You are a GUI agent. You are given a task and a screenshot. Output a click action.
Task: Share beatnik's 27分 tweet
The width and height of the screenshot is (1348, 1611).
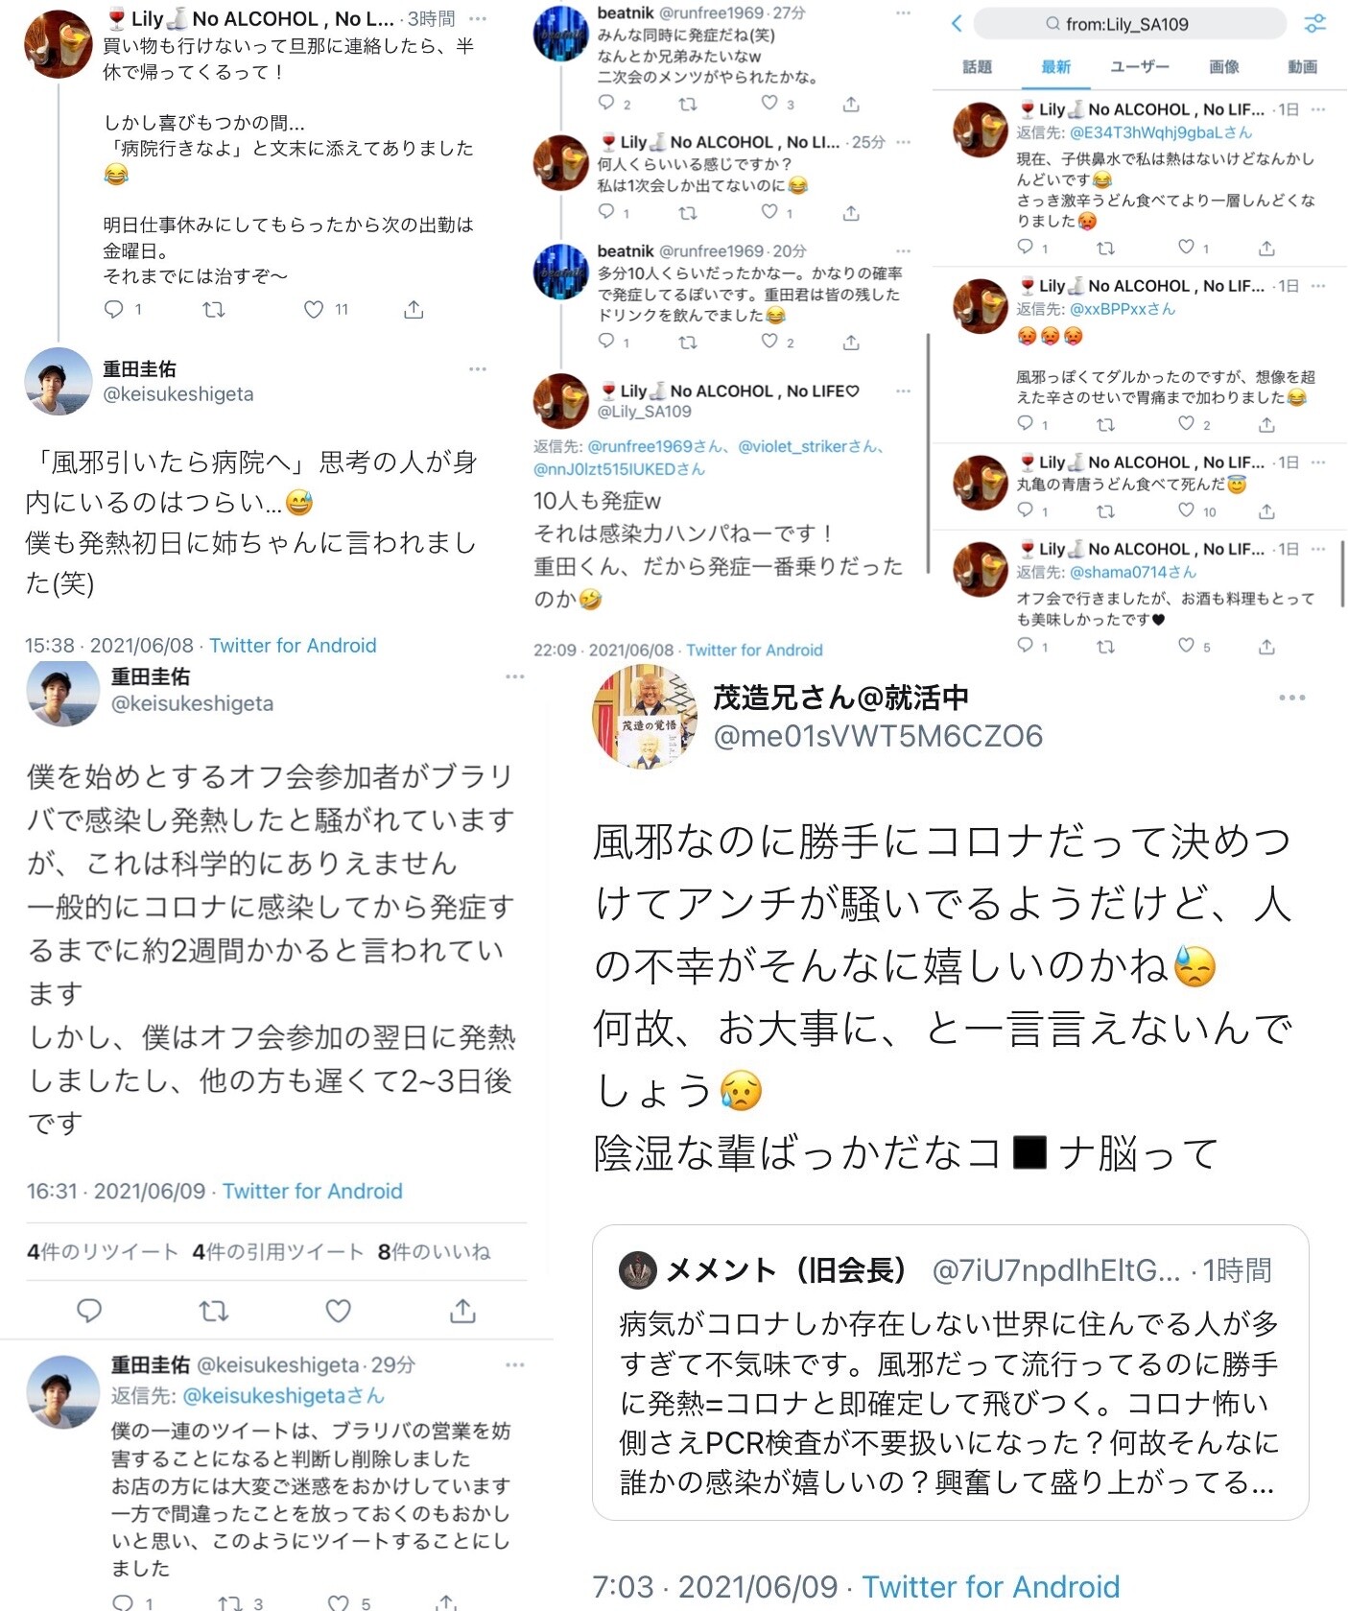pyautogui.click(x=851, y=104)
